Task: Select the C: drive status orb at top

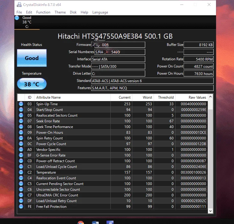Action: pyautogui.click(x=17, y=18)
